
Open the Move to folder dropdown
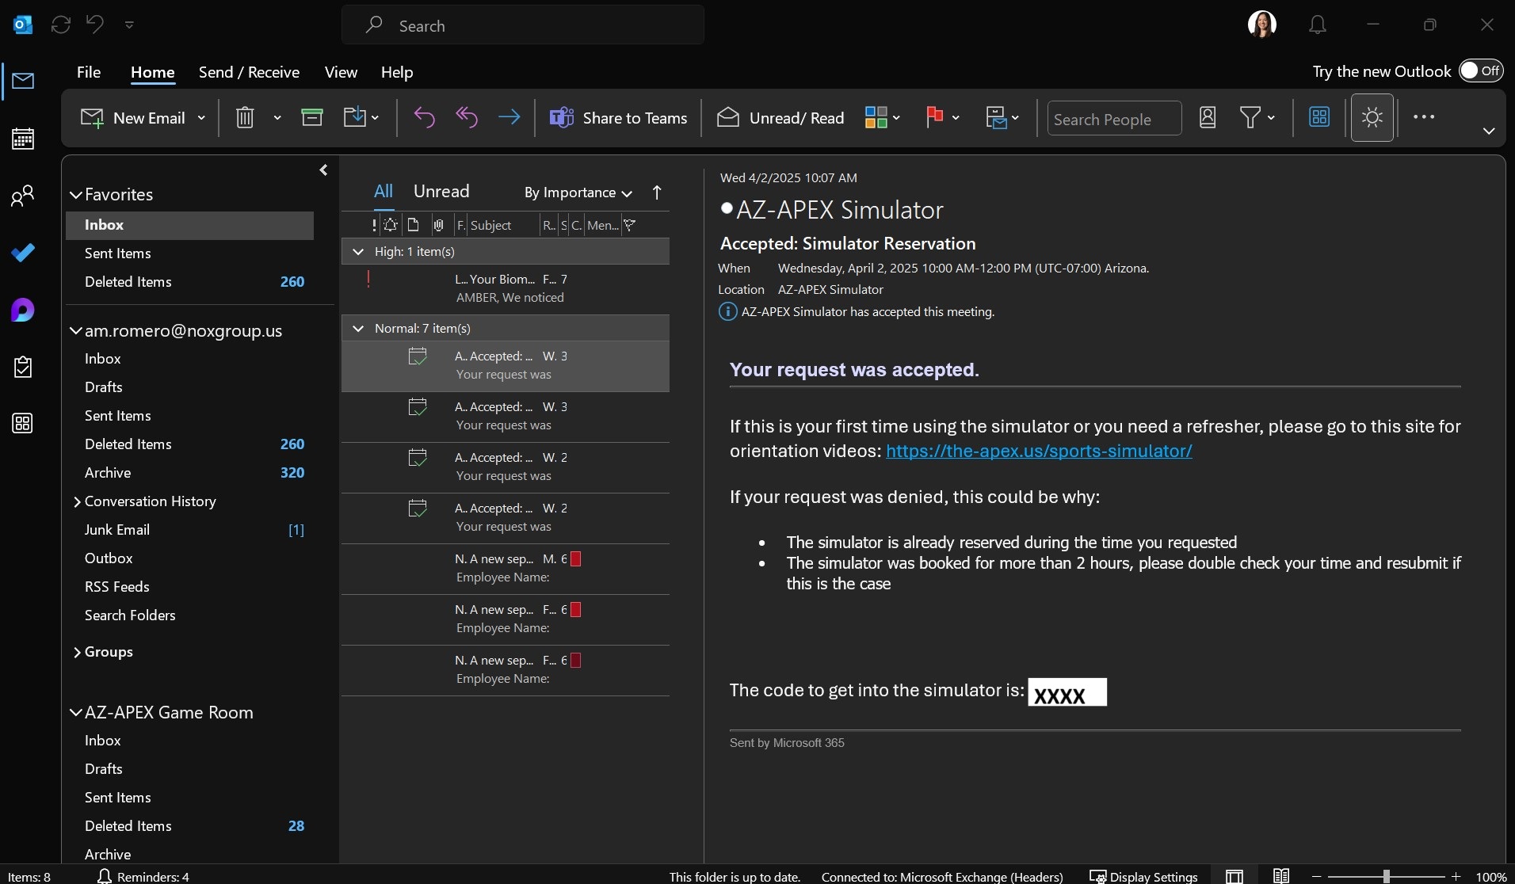pyautogui.click(x=361, y=117)
